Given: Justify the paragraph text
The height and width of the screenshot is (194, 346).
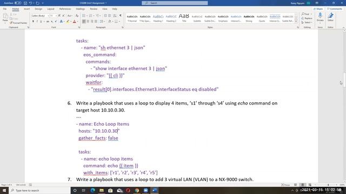Looking at the screenshot, I should (x=96, y=22).
